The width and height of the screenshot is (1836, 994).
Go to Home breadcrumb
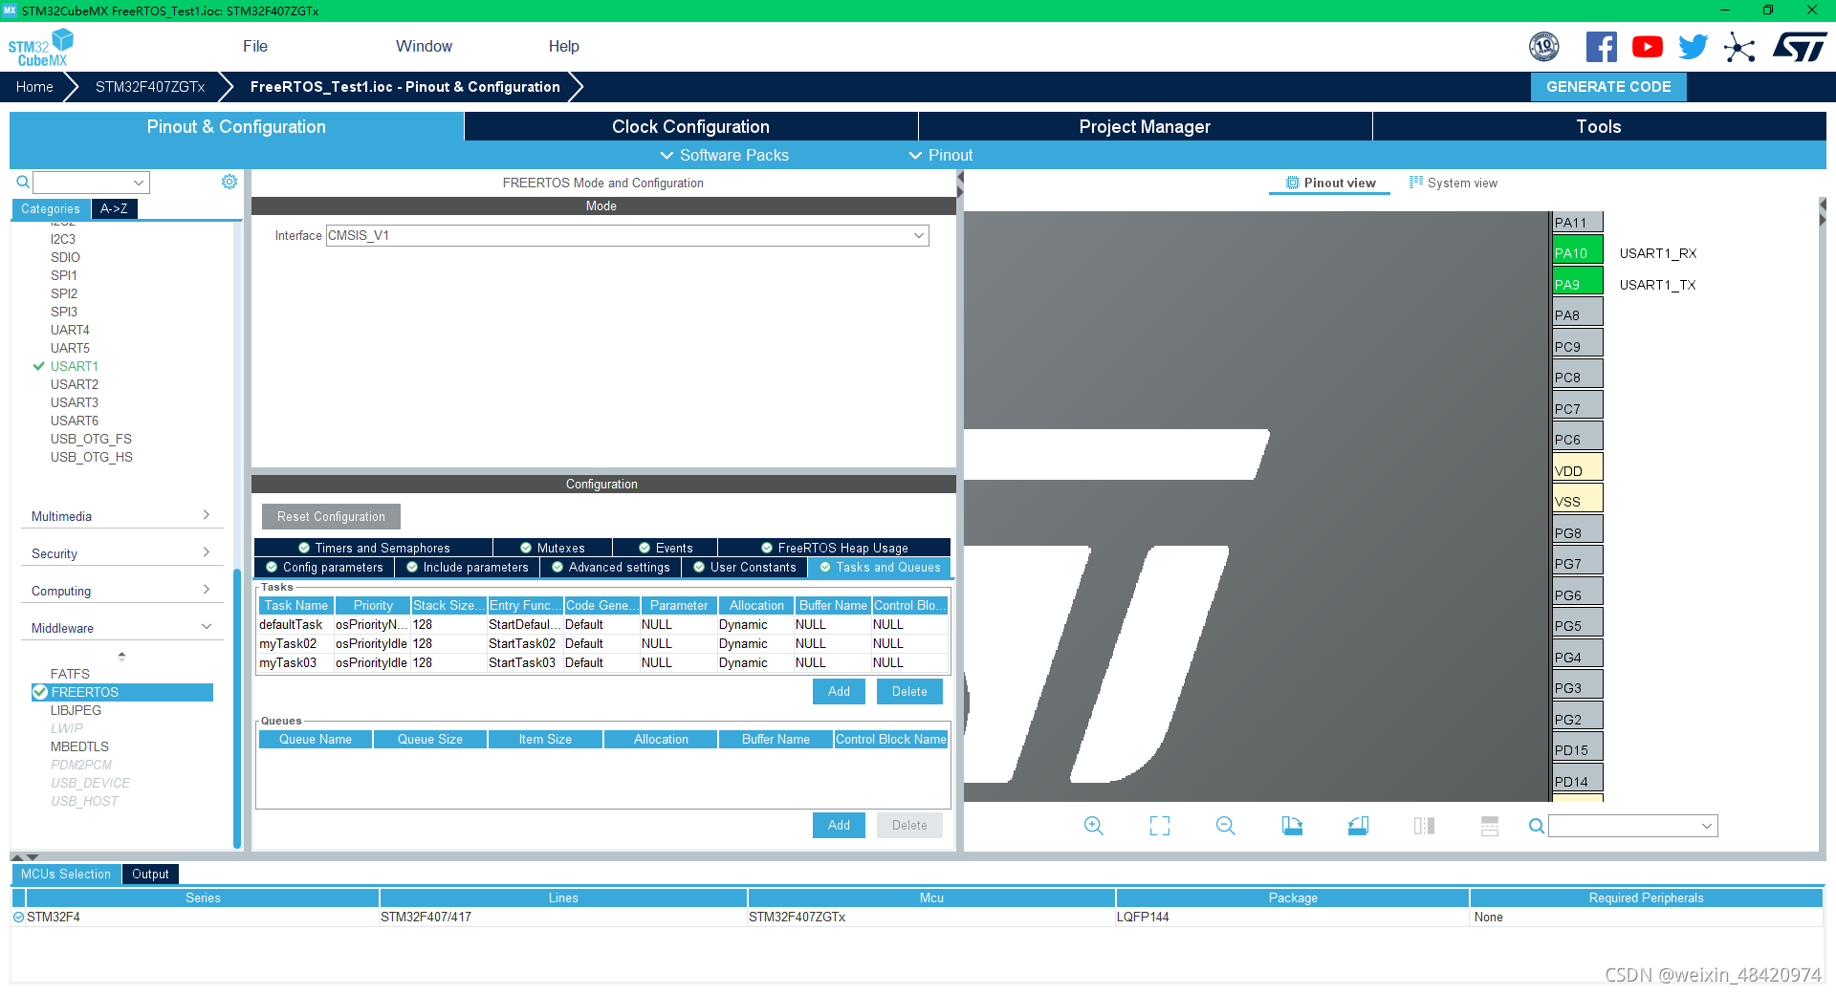34,87
